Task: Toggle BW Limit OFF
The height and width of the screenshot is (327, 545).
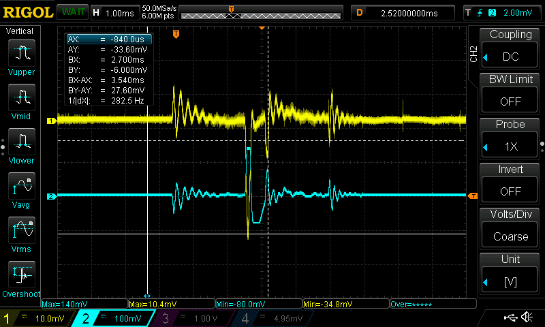Action: click(510, 101)
